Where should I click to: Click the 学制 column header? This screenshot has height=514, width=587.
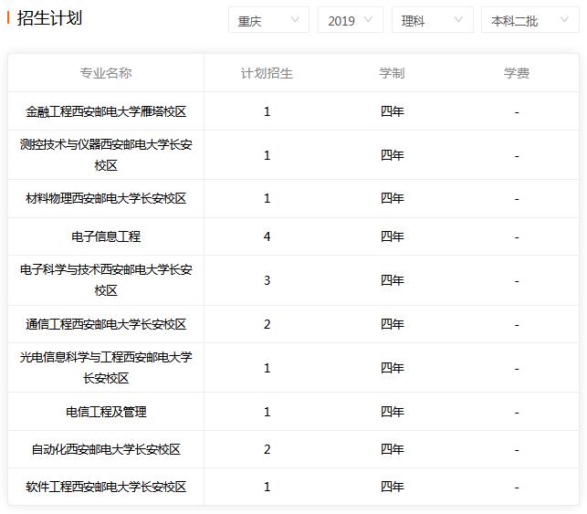(x=392, y=73)
